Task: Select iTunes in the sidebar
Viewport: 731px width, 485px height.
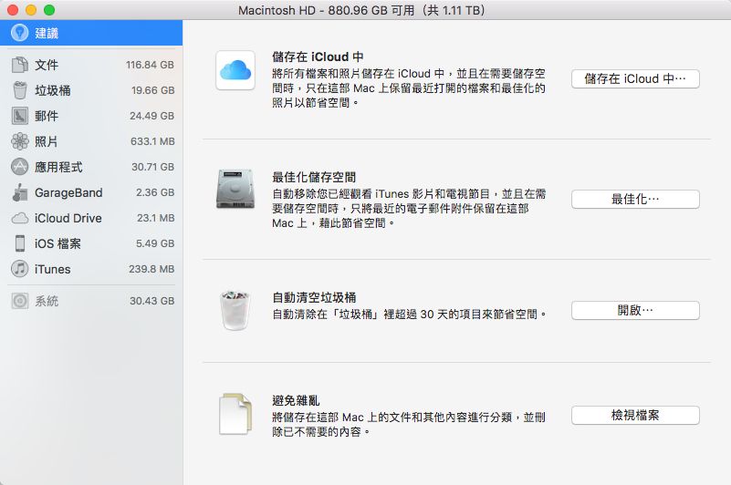Action: (91, 269)
